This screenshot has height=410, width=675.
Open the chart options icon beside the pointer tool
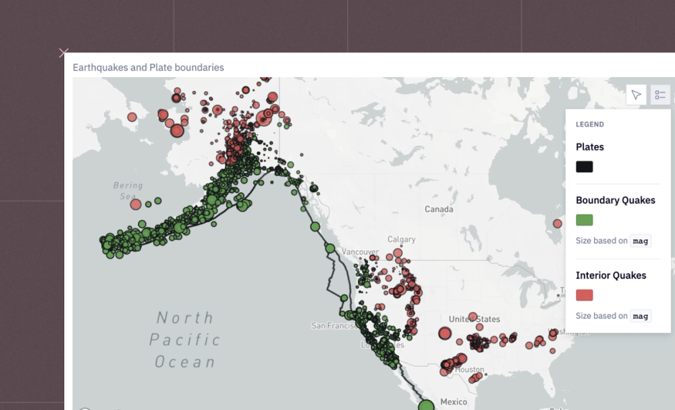point(660,95)
